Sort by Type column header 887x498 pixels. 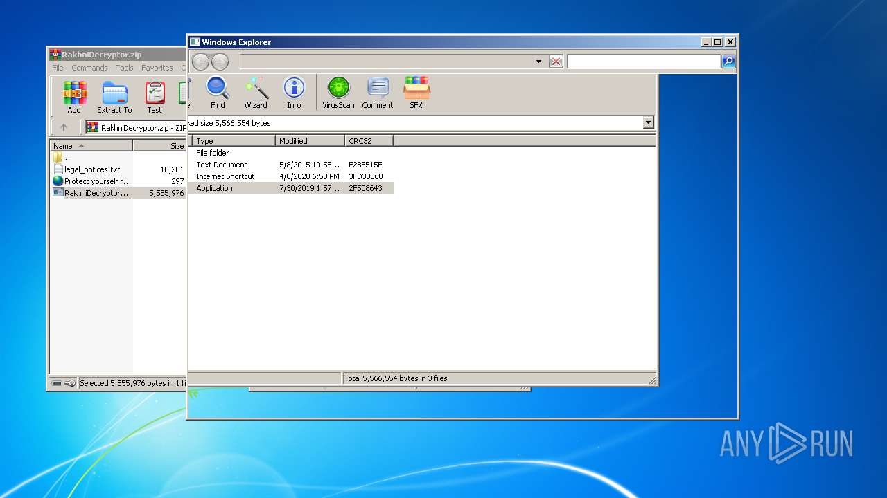click(x=234, y=141)
